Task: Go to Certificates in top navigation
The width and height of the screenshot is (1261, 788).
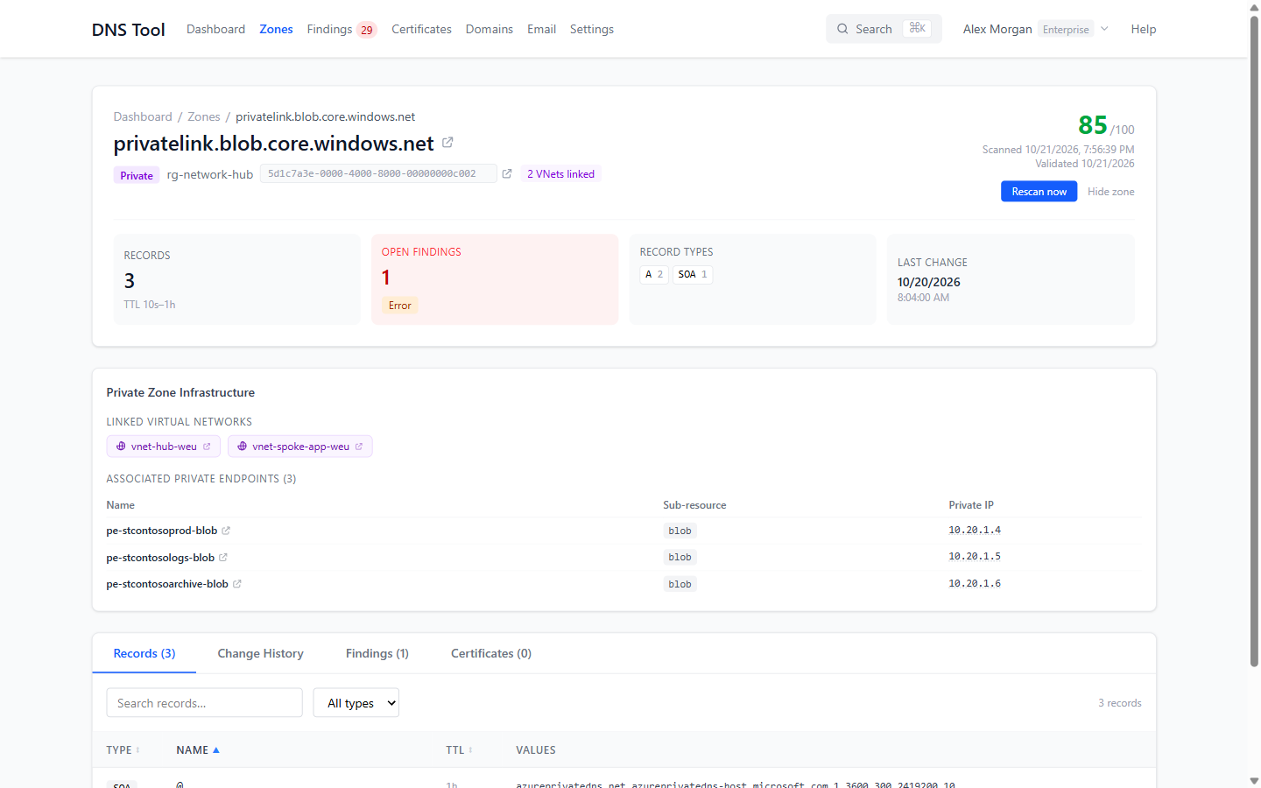Action: click(421, 29)
